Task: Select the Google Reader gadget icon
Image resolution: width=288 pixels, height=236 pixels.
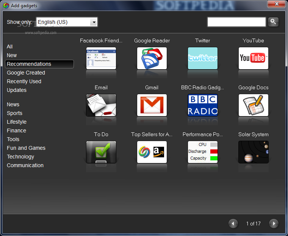Action: point(152,58)
